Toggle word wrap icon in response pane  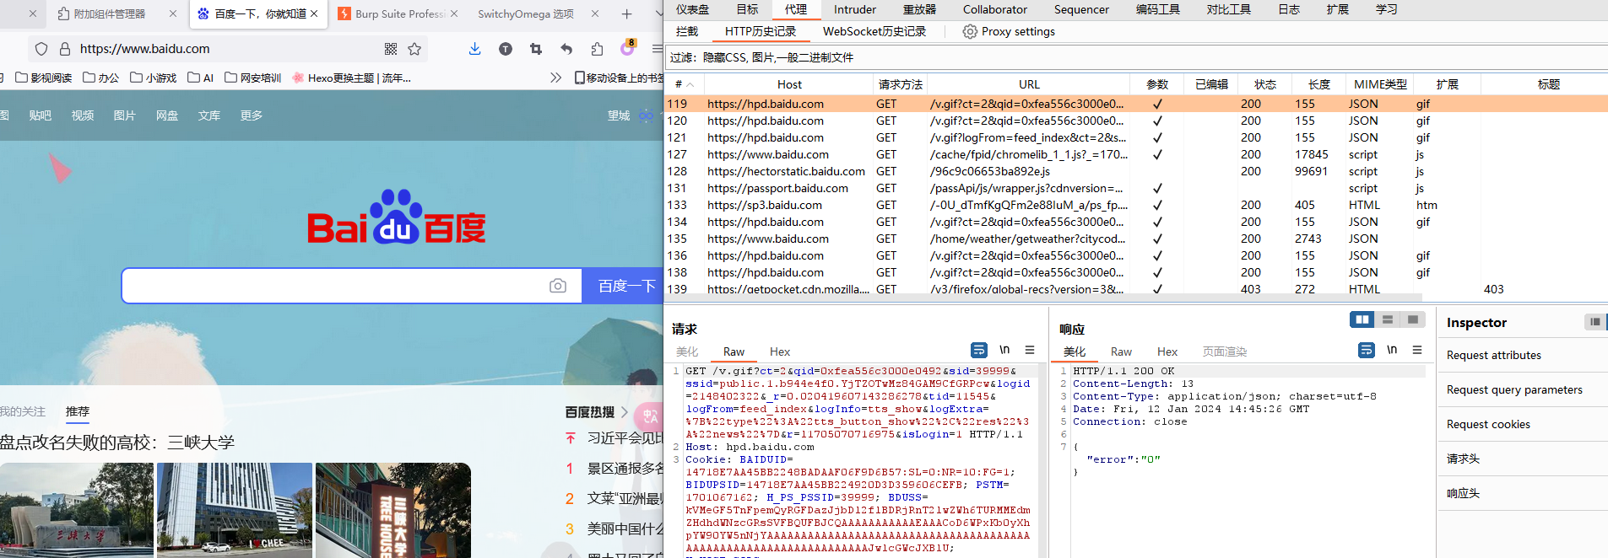[x=1367, y=350]
